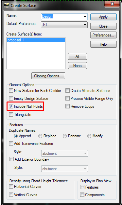Click the Create Surface title bar icon
The width and height of the screenshot is (122, 205).
(7, 6)
